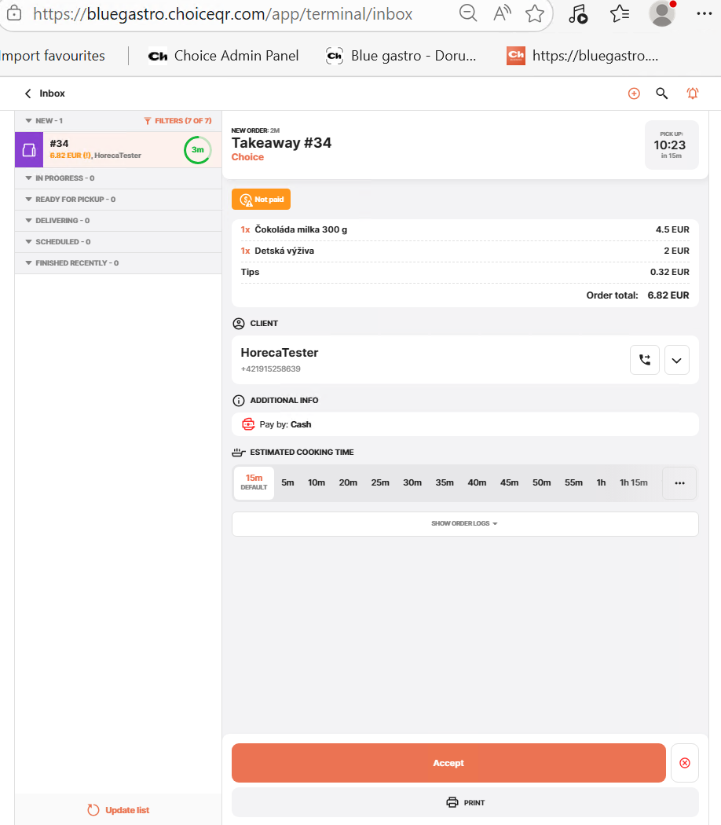
Task: Choose 1h cooking time option
Action: pyautogui.click(x=601, y=482)
